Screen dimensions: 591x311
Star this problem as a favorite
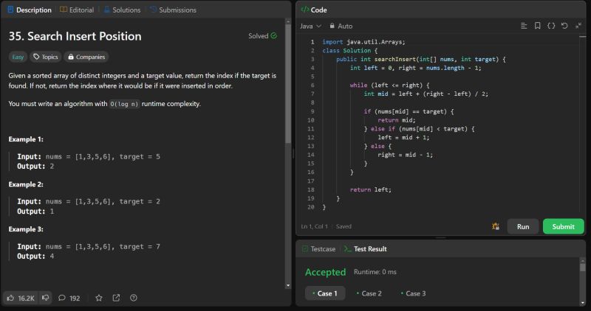point(98,298)
